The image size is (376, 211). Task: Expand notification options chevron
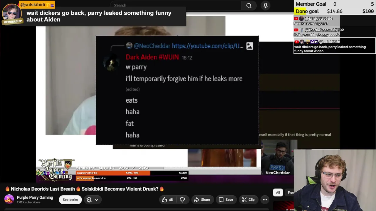(96, 200)
